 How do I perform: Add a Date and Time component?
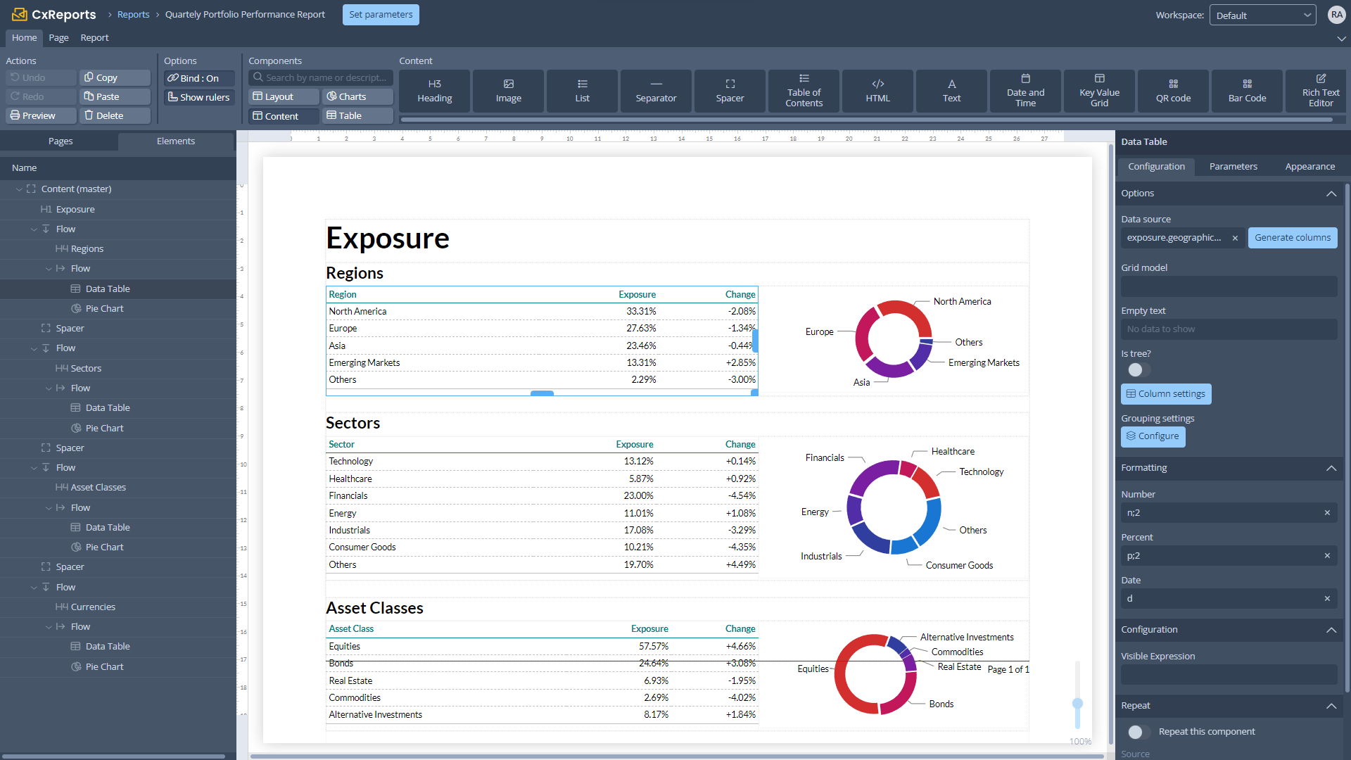(x=1025, y=91)
